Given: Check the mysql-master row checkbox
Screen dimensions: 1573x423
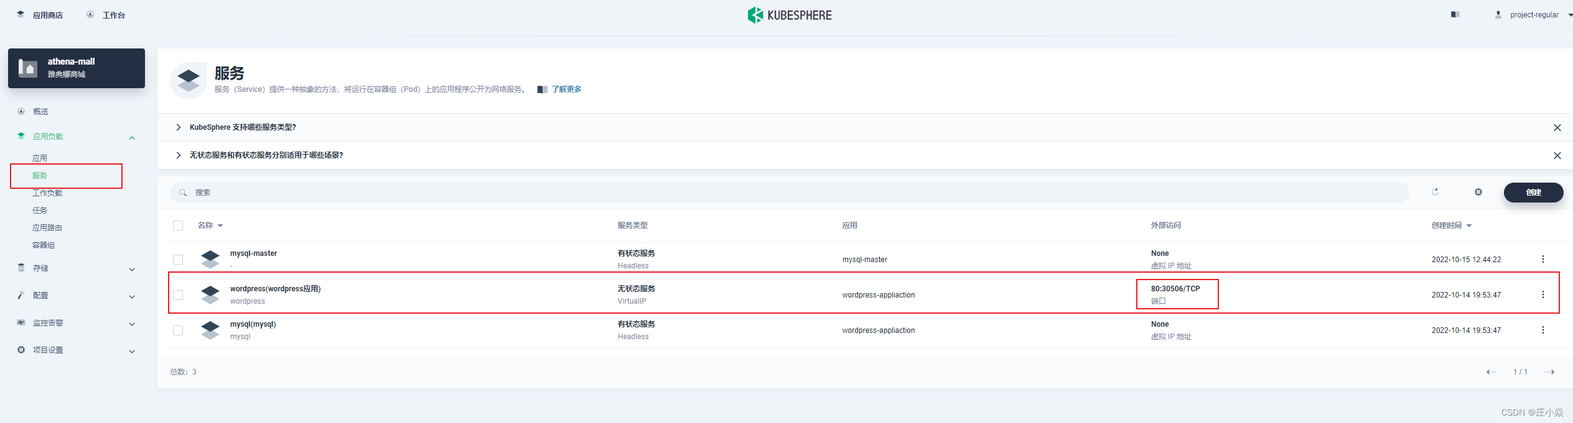Looking at the screenshot, I should 178,260.
